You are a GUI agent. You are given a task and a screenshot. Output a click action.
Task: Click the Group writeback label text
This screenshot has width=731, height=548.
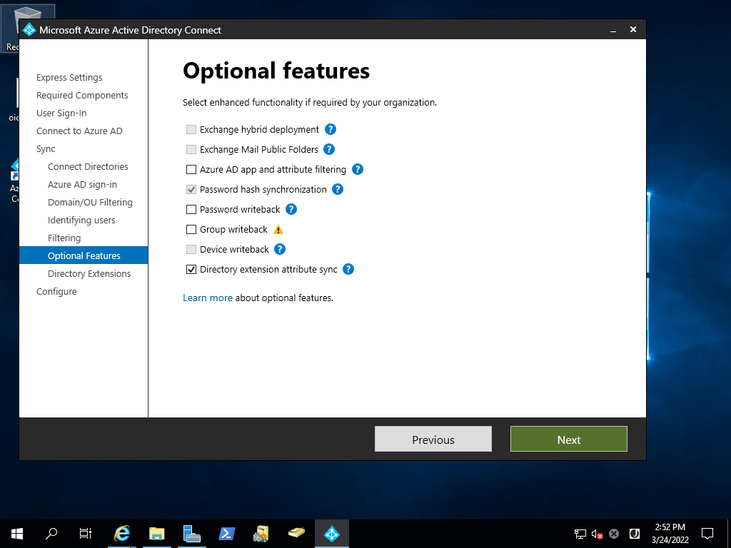pos(233,229)
